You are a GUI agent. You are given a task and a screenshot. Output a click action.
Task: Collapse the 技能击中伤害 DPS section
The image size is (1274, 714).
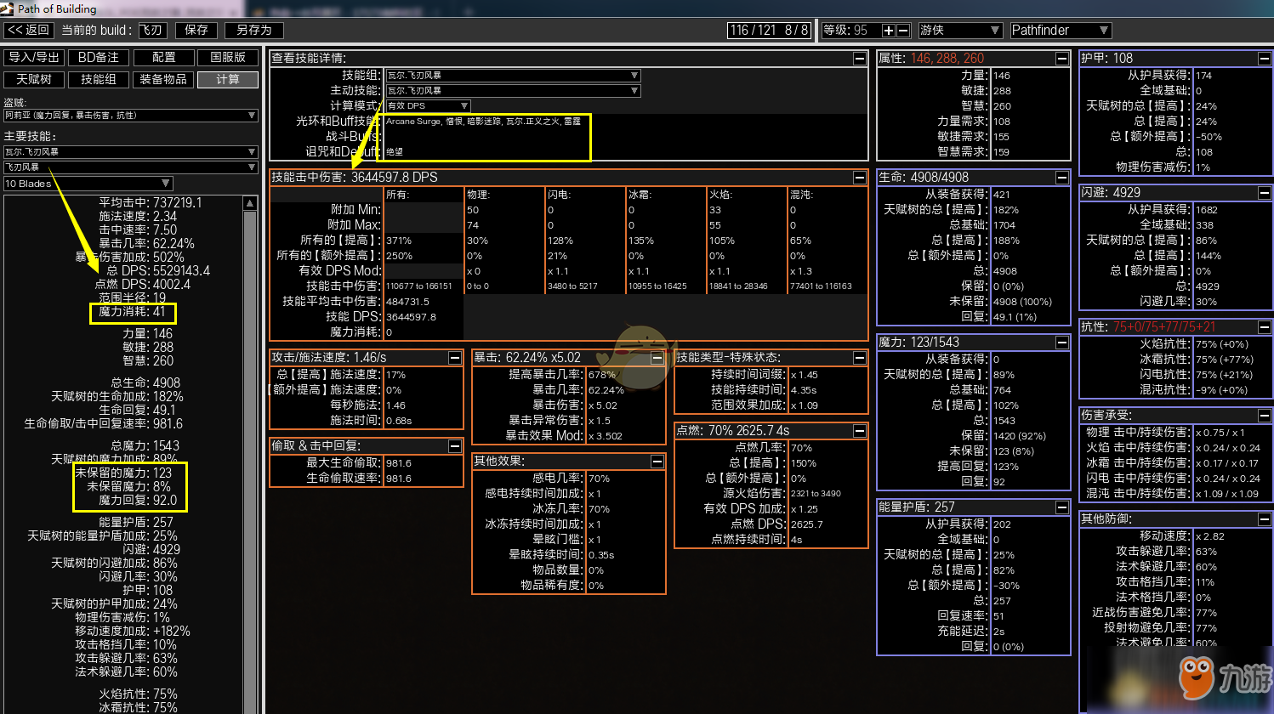tap(860, 177)
